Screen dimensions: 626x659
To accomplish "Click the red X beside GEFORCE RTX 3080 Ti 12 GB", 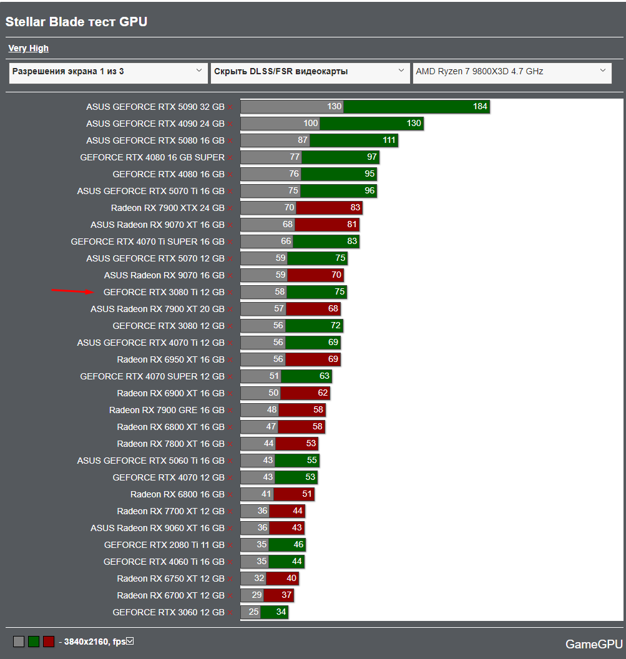I will point(230,293).
